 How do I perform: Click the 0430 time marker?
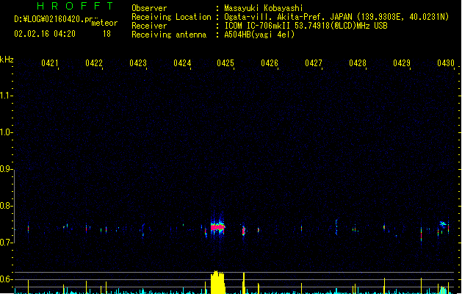(x=446, y=62)
